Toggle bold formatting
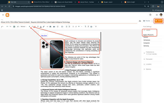164x103 pixels. click(29, 27)
